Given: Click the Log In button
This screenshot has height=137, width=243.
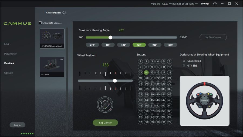Looking at the screenshot, I should pyautogui.click(x=17, y=125).
